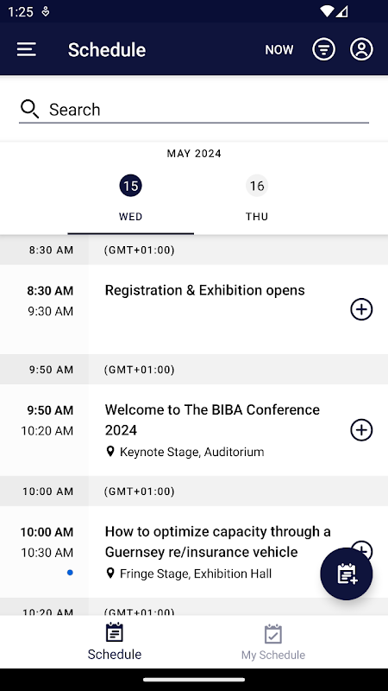
Task: Tap the MAY 2024 month label
Action: pos(194,154)
